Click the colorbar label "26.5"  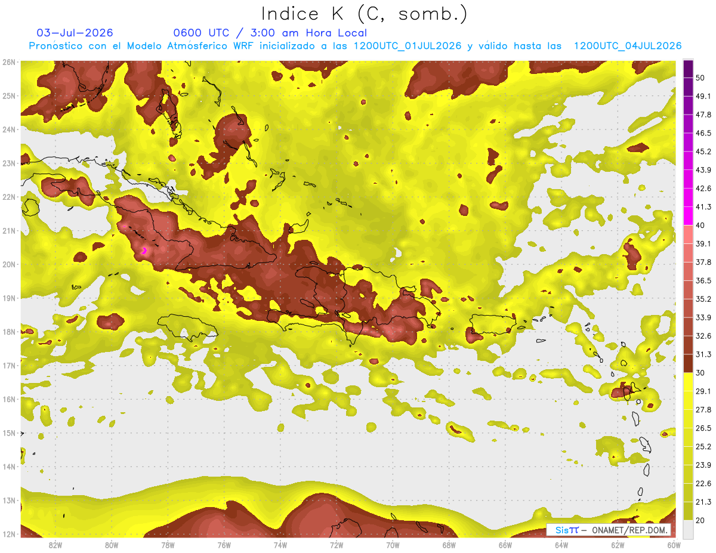pyautogui.click(x=703, y=428)
